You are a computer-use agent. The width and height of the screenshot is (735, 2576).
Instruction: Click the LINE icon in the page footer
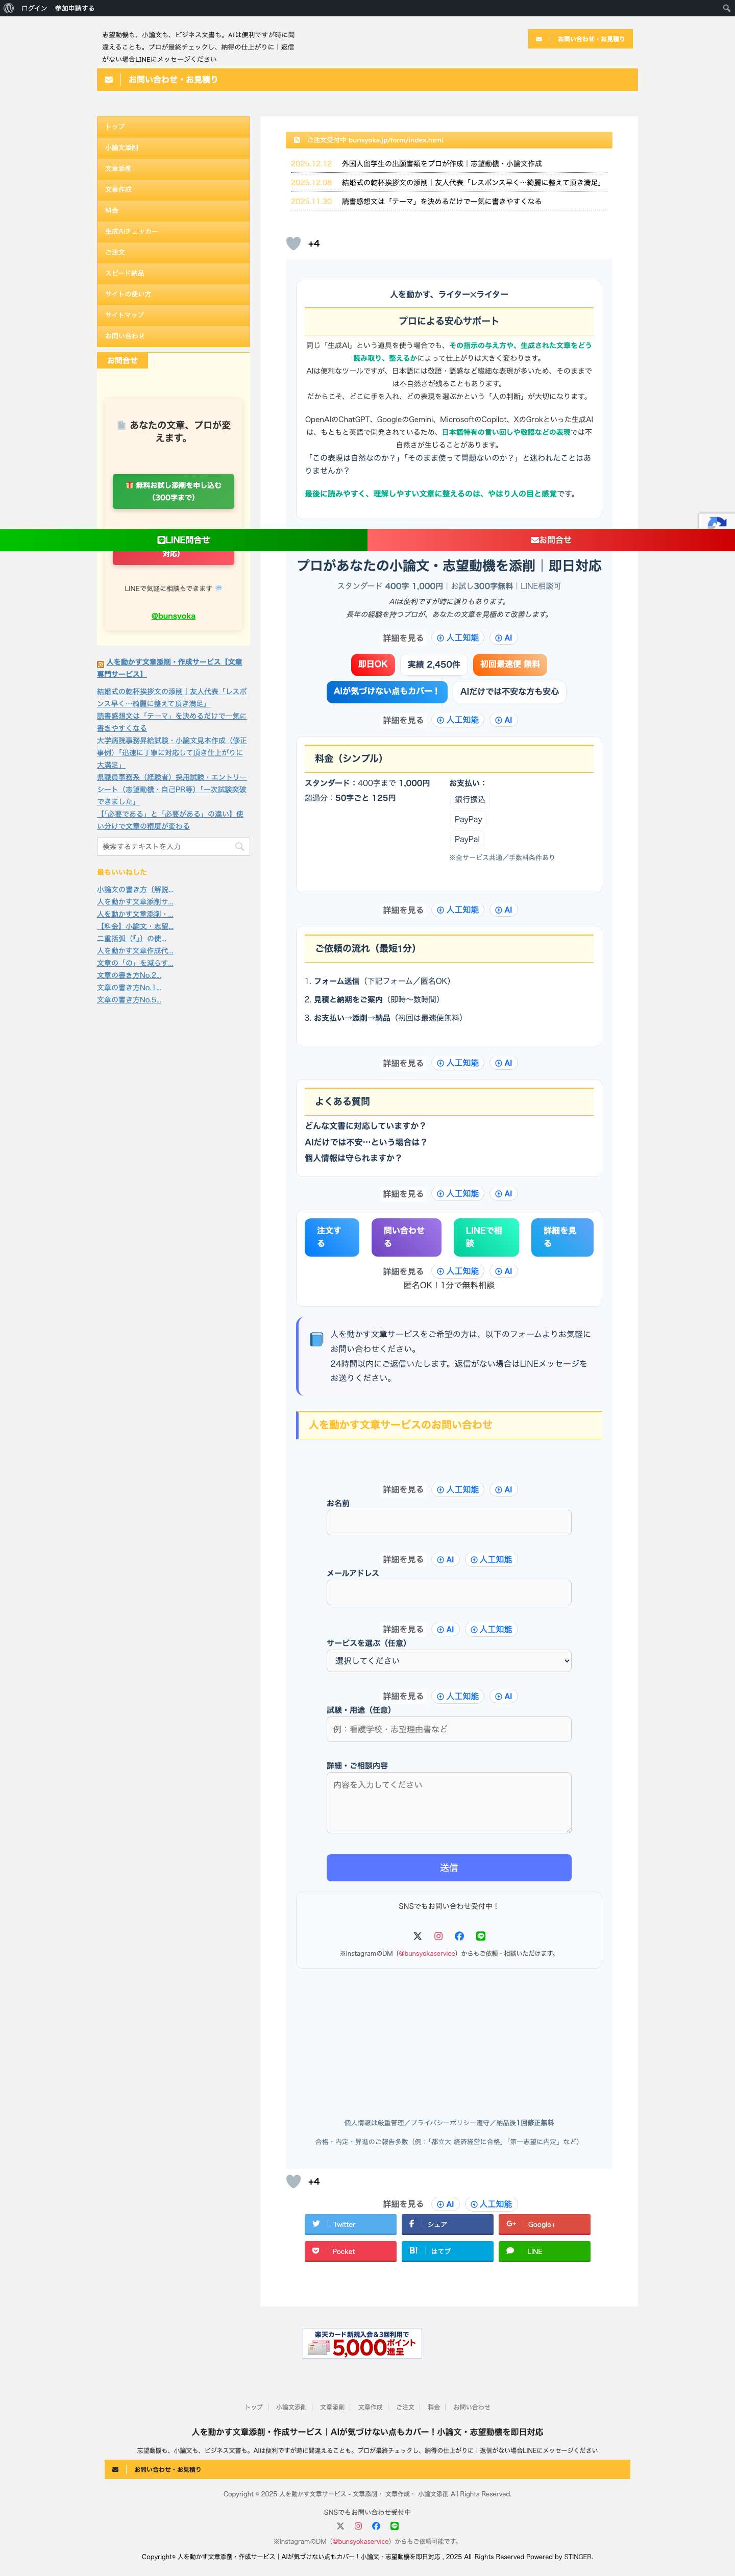(394, 2526)
